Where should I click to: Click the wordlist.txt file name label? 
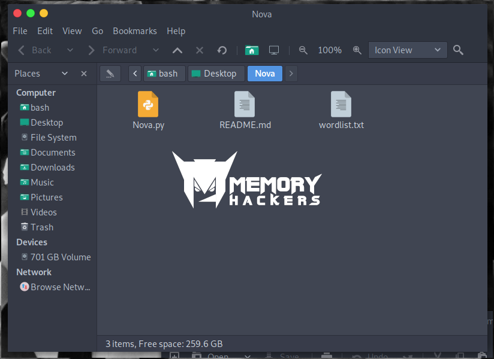point(341,125)
